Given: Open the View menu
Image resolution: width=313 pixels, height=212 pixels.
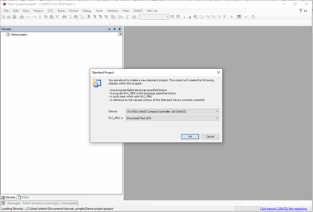Looking at the screenshot, I should click(x=26, y=11).
